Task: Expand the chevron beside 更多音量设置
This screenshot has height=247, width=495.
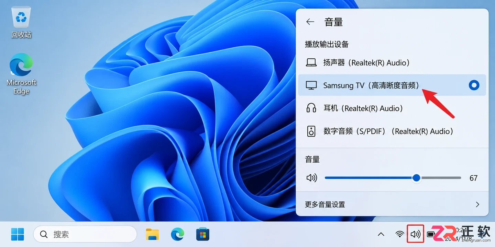Action: click(x=477, y=204)
